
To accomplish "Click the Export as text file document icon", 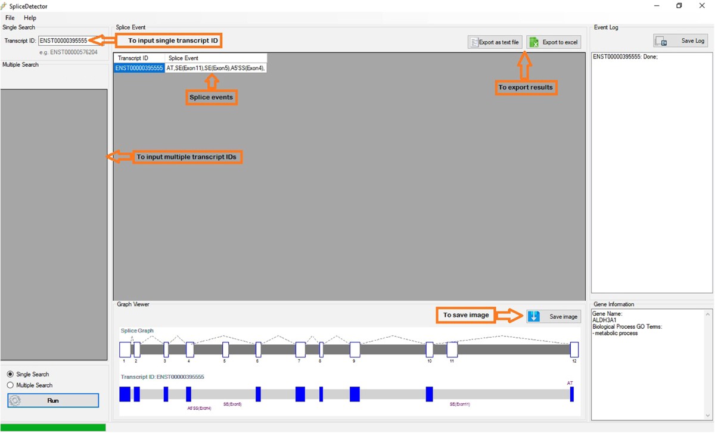I will pyautogui.click(x=474, y=42).
